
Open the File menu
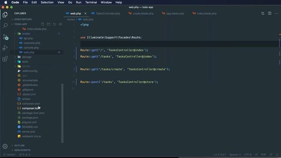click(25, 2)
